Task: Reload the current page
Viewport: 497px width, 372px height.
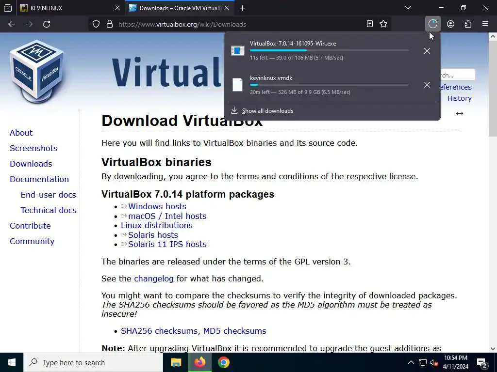Action: pos(47,24)
